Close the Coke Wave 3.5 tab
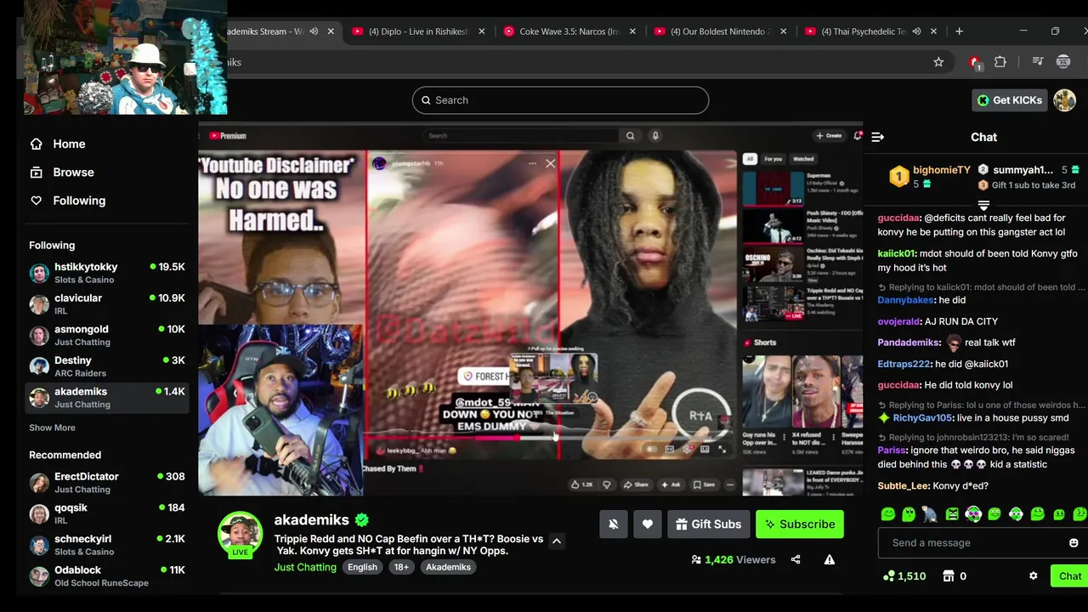The image size is (1088, 612). [x=632, y=31]
